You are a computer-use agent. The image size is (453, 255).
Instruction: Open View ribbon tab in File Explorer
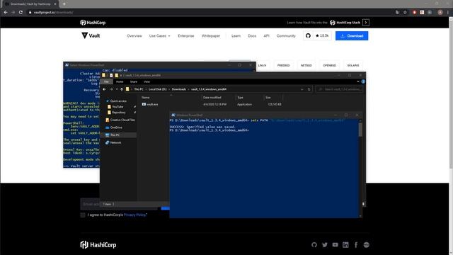147,82
